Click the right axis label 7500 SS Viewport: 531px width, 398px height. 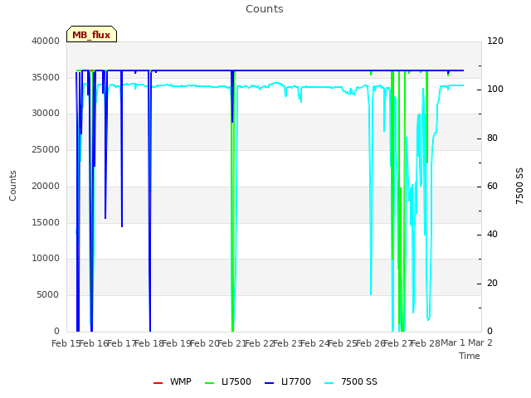click(519, 186)
